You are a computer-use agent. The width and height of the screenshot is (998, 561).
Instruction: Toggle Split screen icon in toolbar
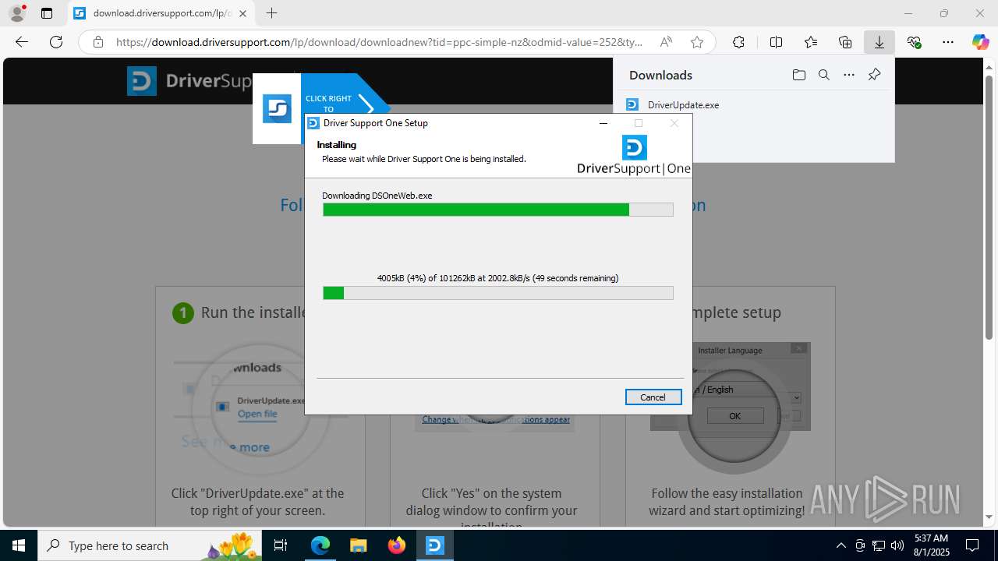[x=776, y=42]
